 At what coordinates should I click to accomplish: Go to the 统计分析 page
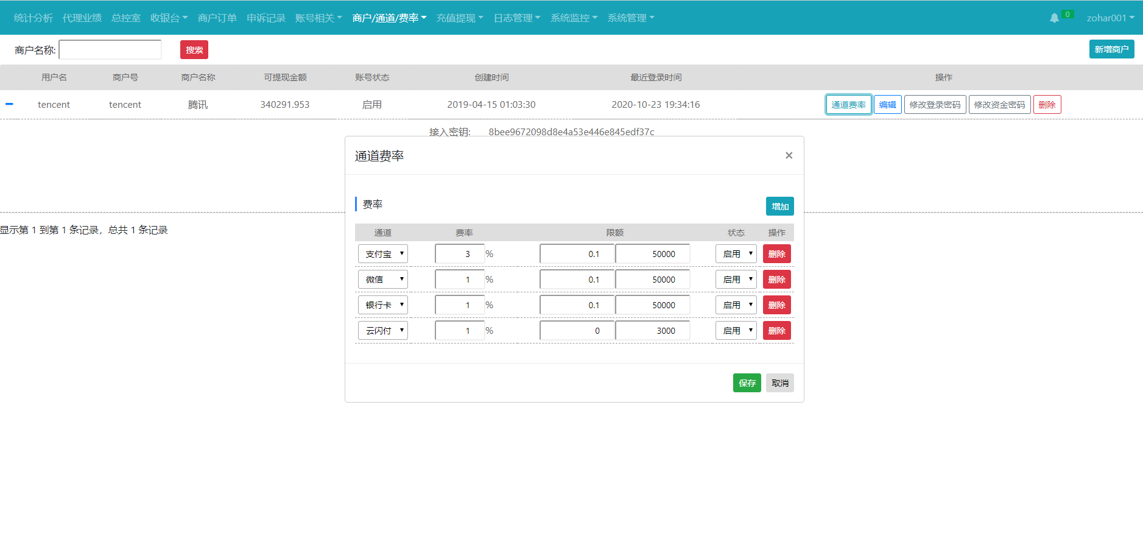pyautogui.click(x=33, y=18)
